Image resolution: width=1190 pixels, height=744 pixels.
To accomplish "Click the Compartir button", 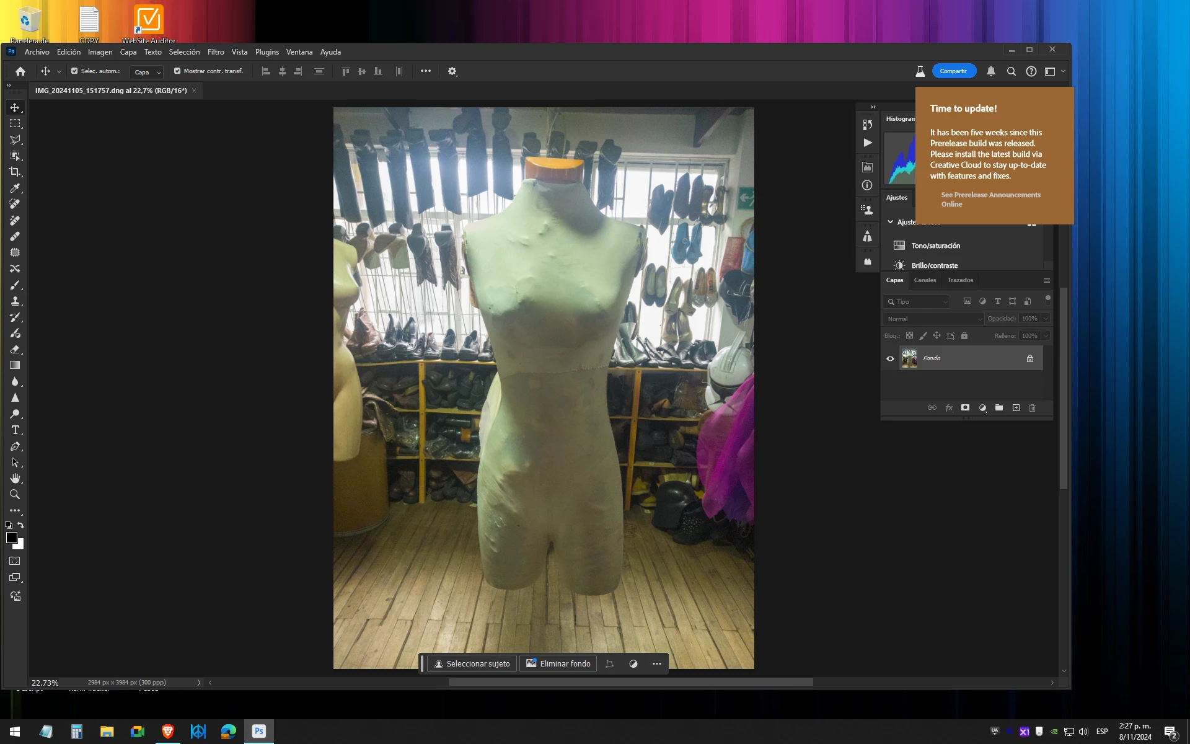I will point(953,71).
